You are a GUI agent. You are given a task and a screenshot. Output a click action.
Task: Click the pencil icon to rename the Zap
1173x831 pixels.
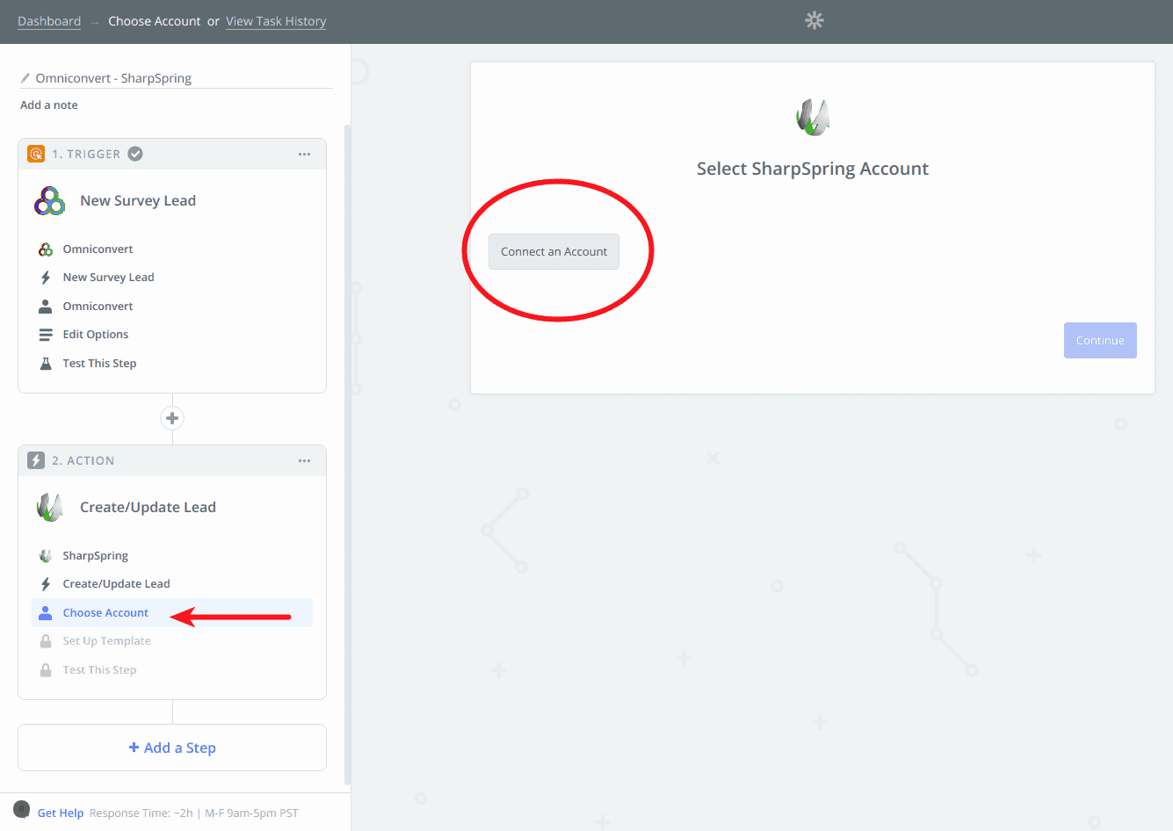25,77
